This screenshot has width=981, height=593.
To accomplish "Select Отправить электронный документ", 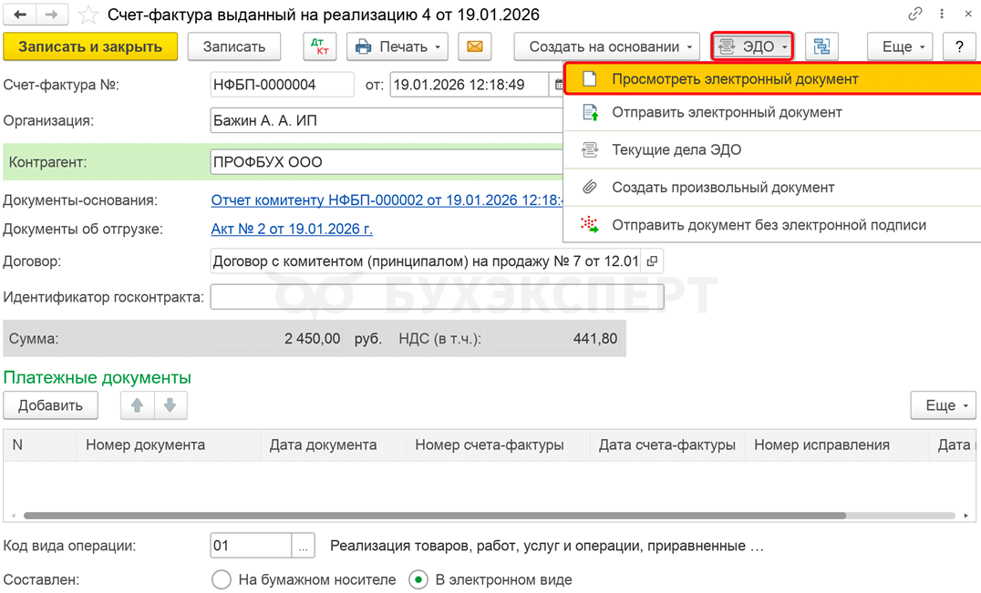I will click(772, 112).
